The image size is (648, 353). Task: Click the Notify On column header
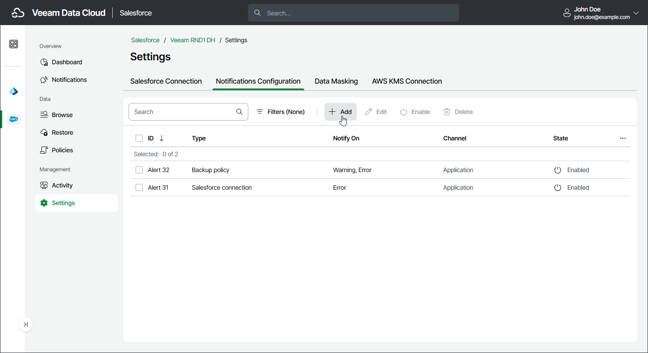pos(346,138)
